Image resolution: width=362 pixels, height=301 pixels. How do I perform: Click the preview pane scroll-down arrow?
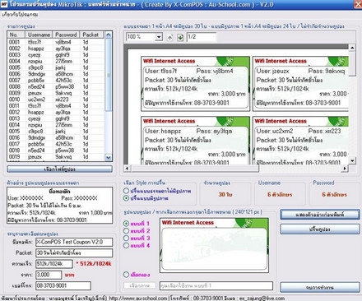point(352,160)
